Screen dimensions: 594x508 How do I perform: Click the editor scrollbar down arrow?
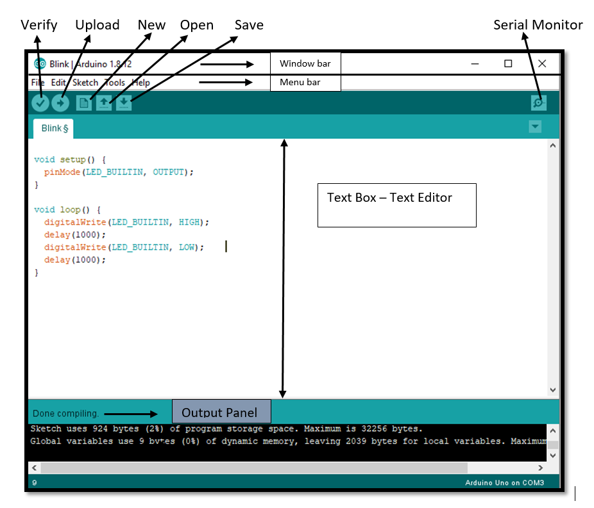click(553, 390)
